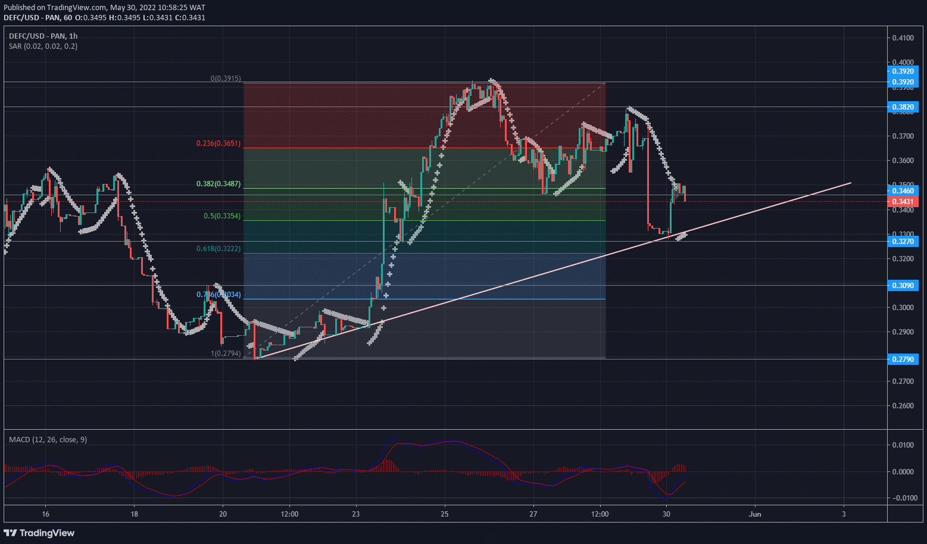The height and width of the screenshot is (544, 927).
Task: Click the 0.618(0.3222) Fibonacci label
Action: (219, 249)
